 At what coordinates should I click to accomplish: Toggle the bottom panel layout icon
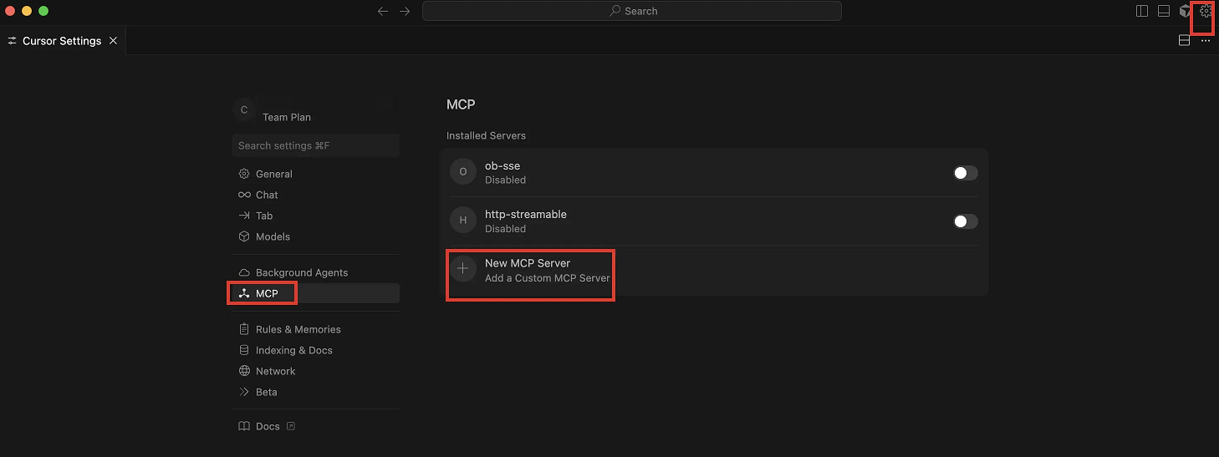(1163, 11)
